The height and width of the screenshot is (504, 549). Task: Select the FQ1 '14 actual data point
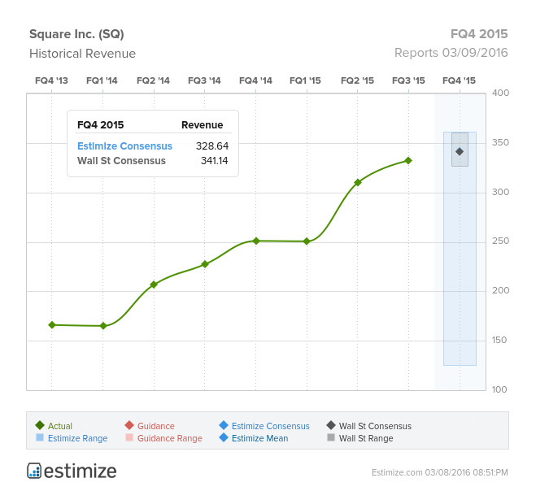[x=103, y=326]
